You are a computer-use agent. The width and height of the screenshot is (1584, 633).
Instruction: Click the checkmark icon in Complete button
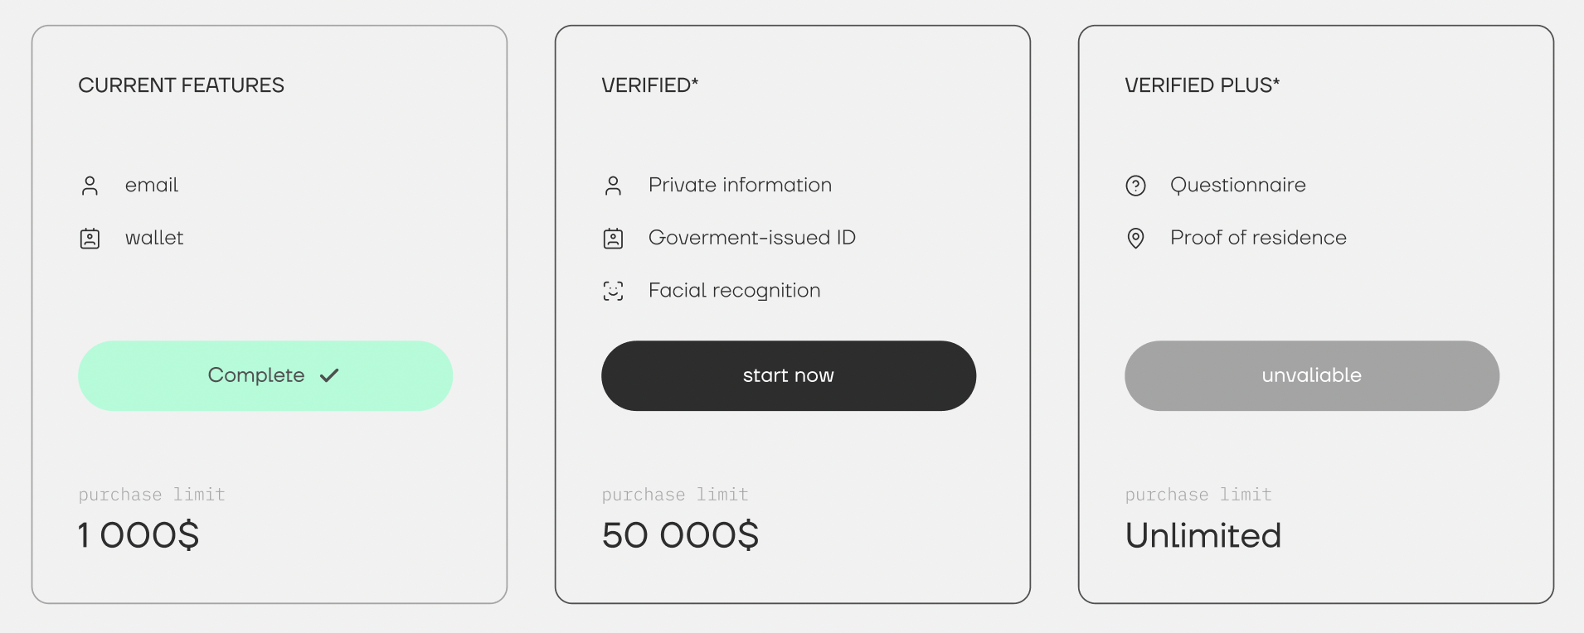tap(329, 375)
